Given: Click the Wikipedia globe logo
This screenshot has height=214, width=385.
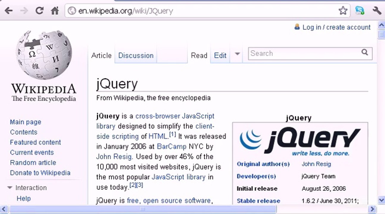Looking at the screenshot, I should [x=44, y=55].
